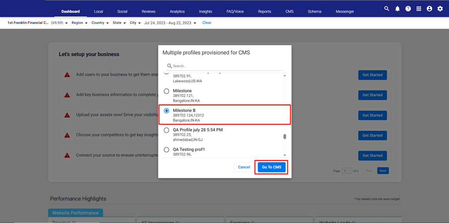Open the Messenger tab

[345, 11]
